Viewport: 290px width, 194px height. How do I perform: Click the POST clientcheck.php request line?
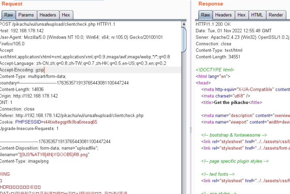click(x=57, y=24)
